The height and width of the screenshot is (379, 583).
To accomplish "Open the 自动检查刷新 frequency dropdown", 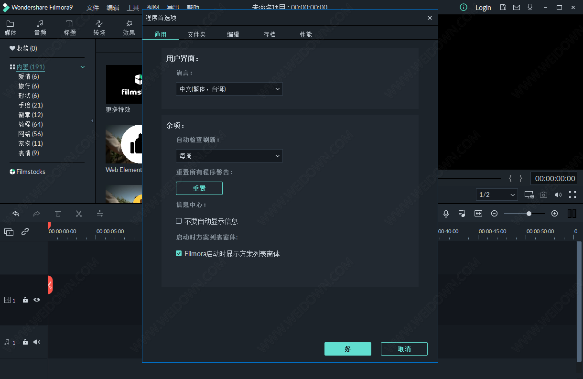I will (229, 156).
